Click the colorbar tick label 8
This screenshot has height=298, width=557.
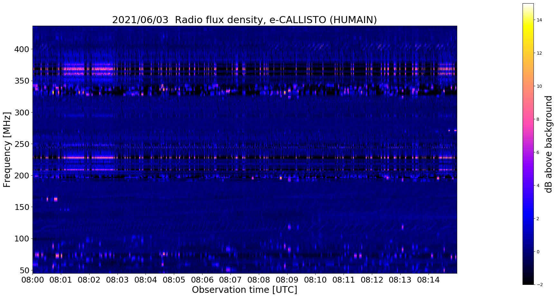click(x=538, y=119)
